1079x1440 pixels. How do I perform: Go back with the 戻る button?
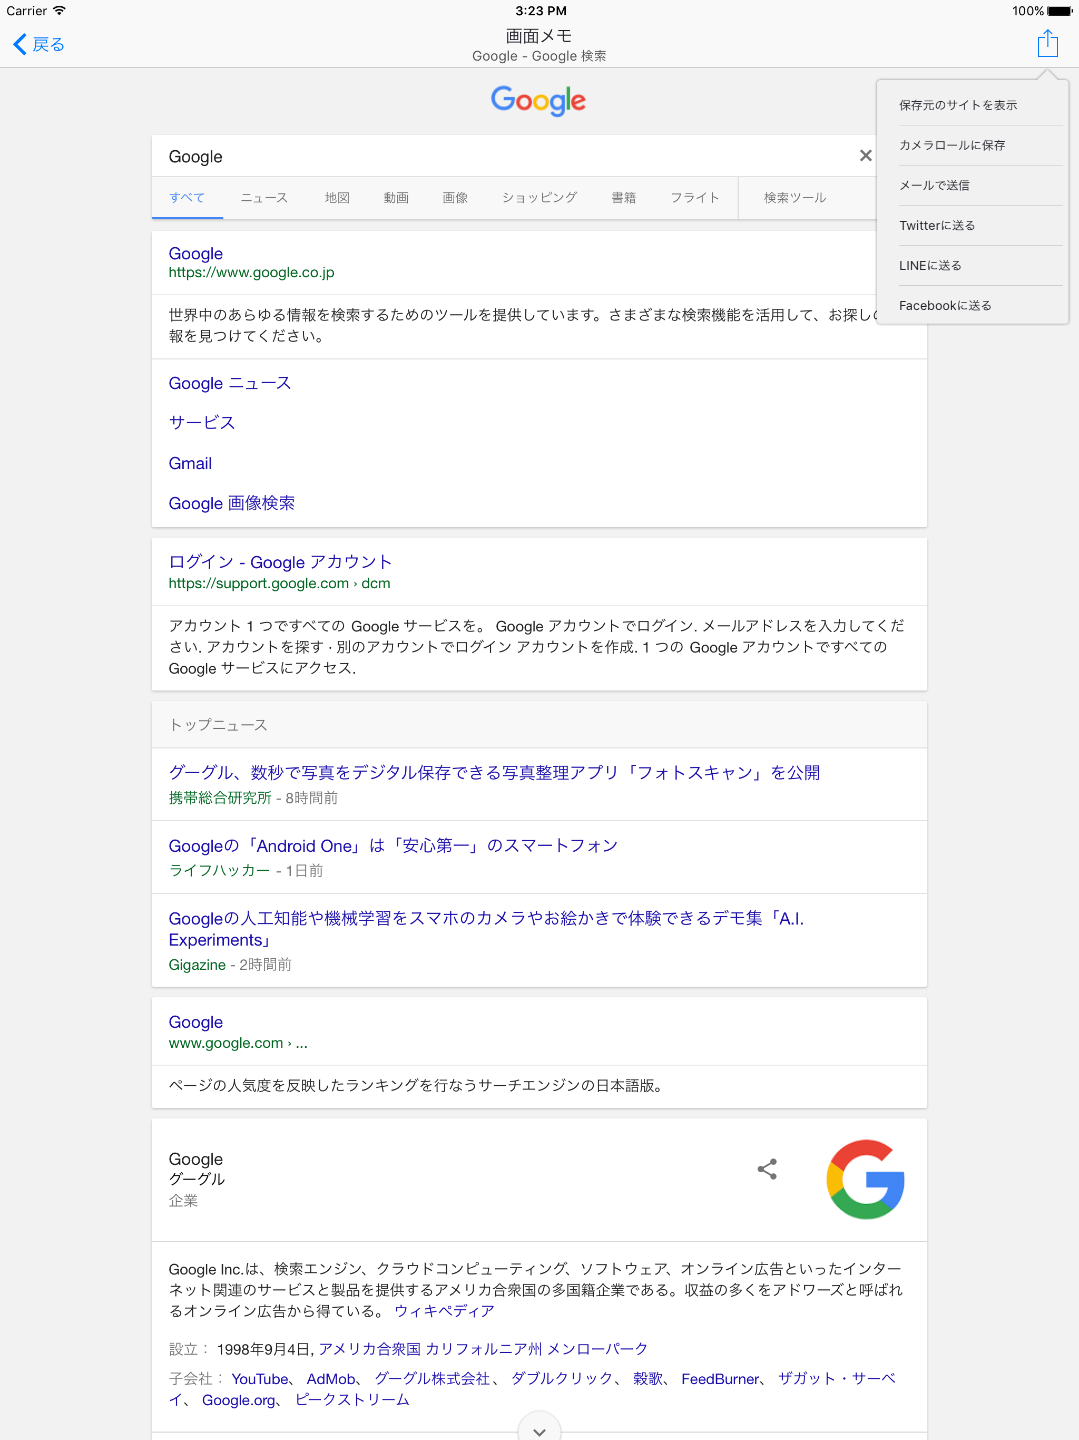coord(39,44)
